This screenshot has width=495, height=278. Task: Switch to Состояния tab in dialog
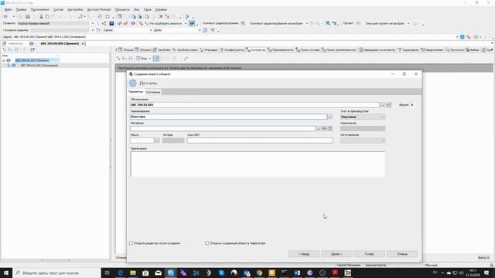153,92
